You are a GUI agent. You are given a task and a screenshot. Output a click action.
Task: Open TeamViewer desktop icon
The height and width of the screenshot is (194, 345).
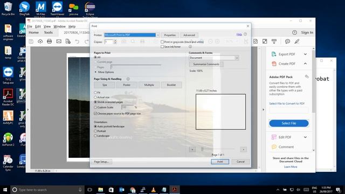pyautogui.click(x=57, y=9)
